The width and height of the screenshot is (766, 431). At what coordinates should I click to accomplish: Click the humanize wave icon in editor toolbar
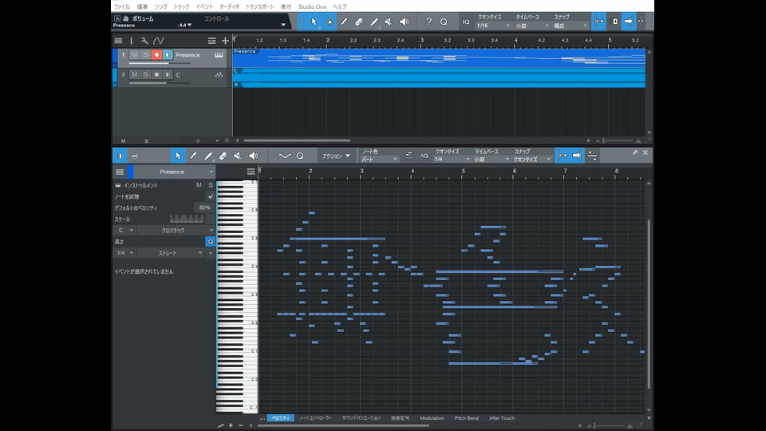[284, 156]
